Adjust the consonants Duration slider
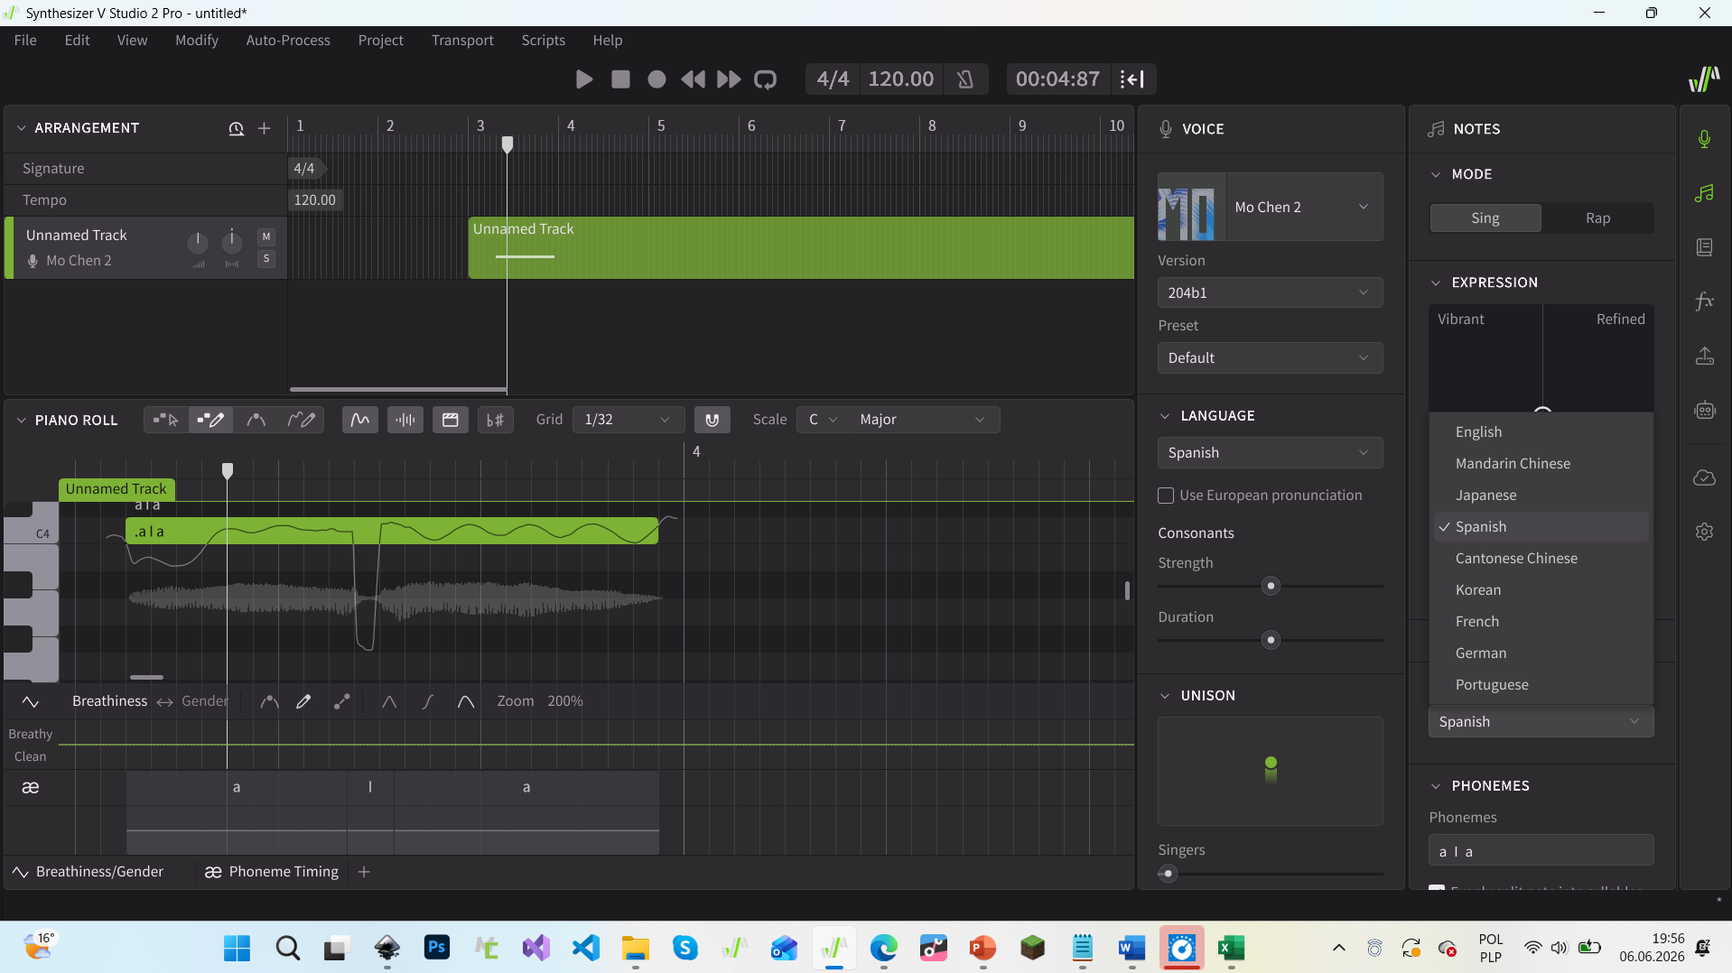This screenshot has width=1732, height=973. [x=1270, y=640]
